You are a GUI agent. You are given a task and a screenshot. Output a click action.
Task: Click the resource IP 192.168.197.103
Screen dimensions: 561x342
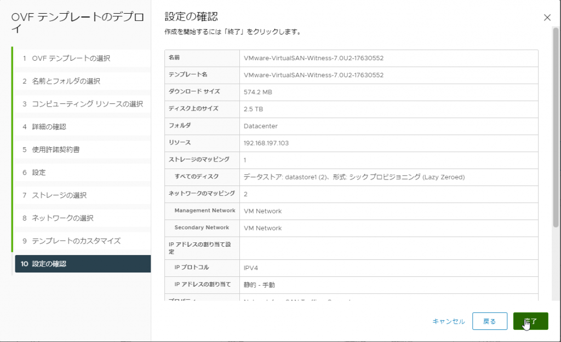coord(266,143)
